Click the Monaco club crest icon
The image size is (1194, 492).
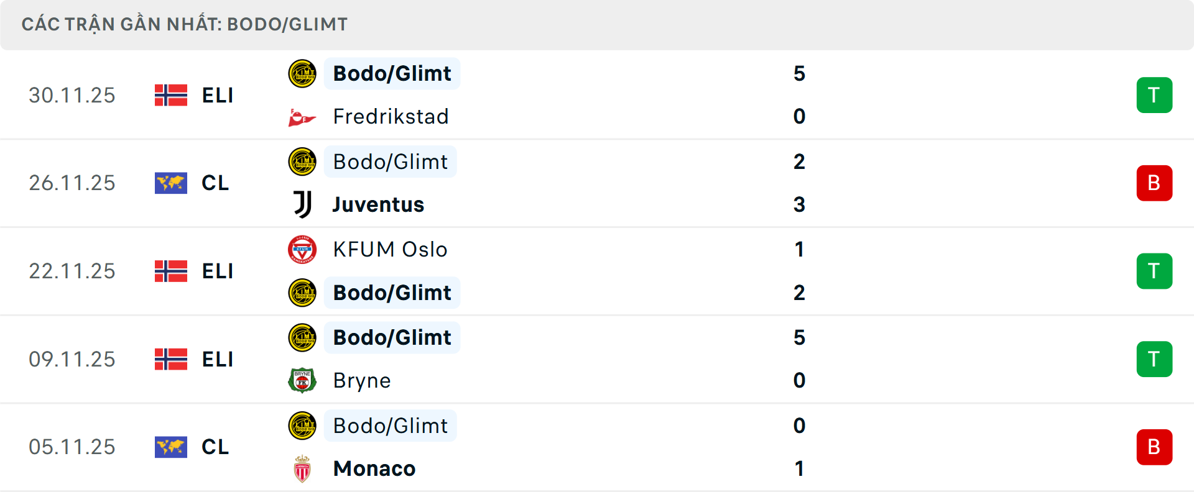pos(302,469)
